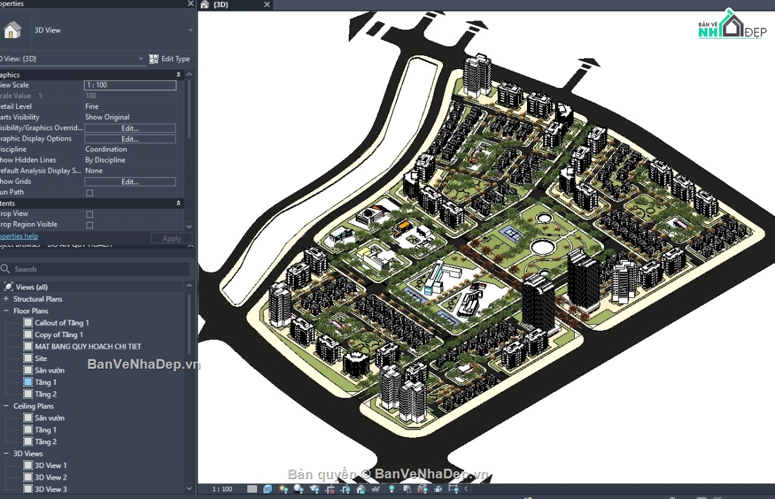
Task: Click the search magnifier icon in Project Browser
Action: pyautogui.click(x=6, y=269)
